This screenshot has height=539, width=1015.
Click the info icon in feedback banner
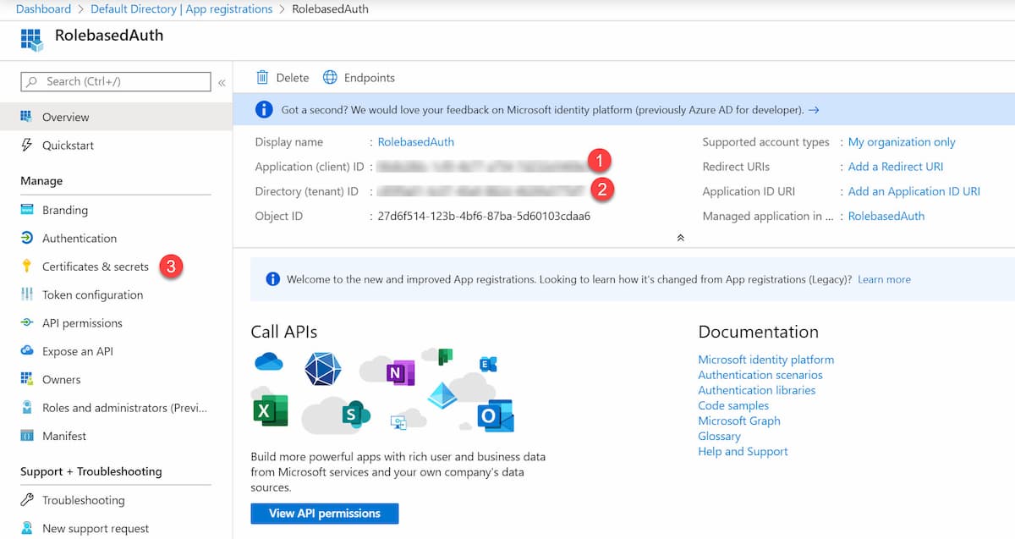coord(265,109)
